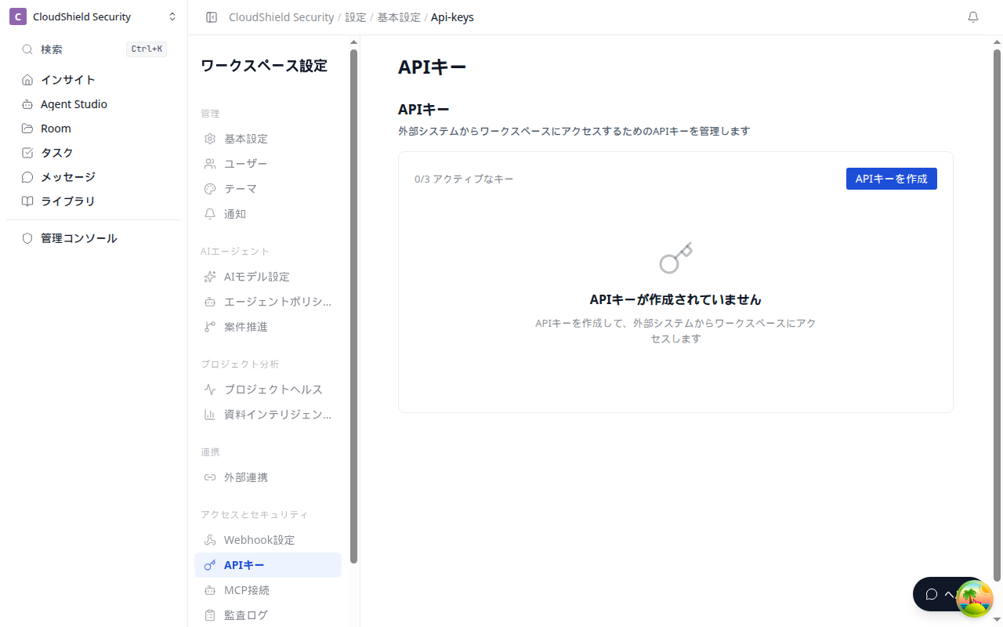
Task: Click the 0/3 アクティブなキー text
Action: [464, 179]
